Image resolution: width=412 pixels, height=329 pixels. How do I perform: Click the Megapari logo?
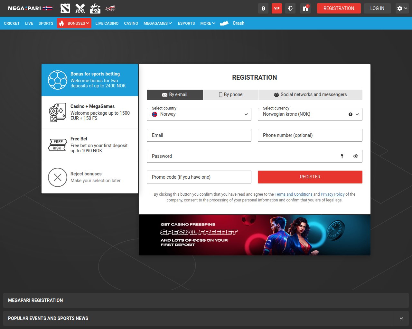[x=30, y=8]
